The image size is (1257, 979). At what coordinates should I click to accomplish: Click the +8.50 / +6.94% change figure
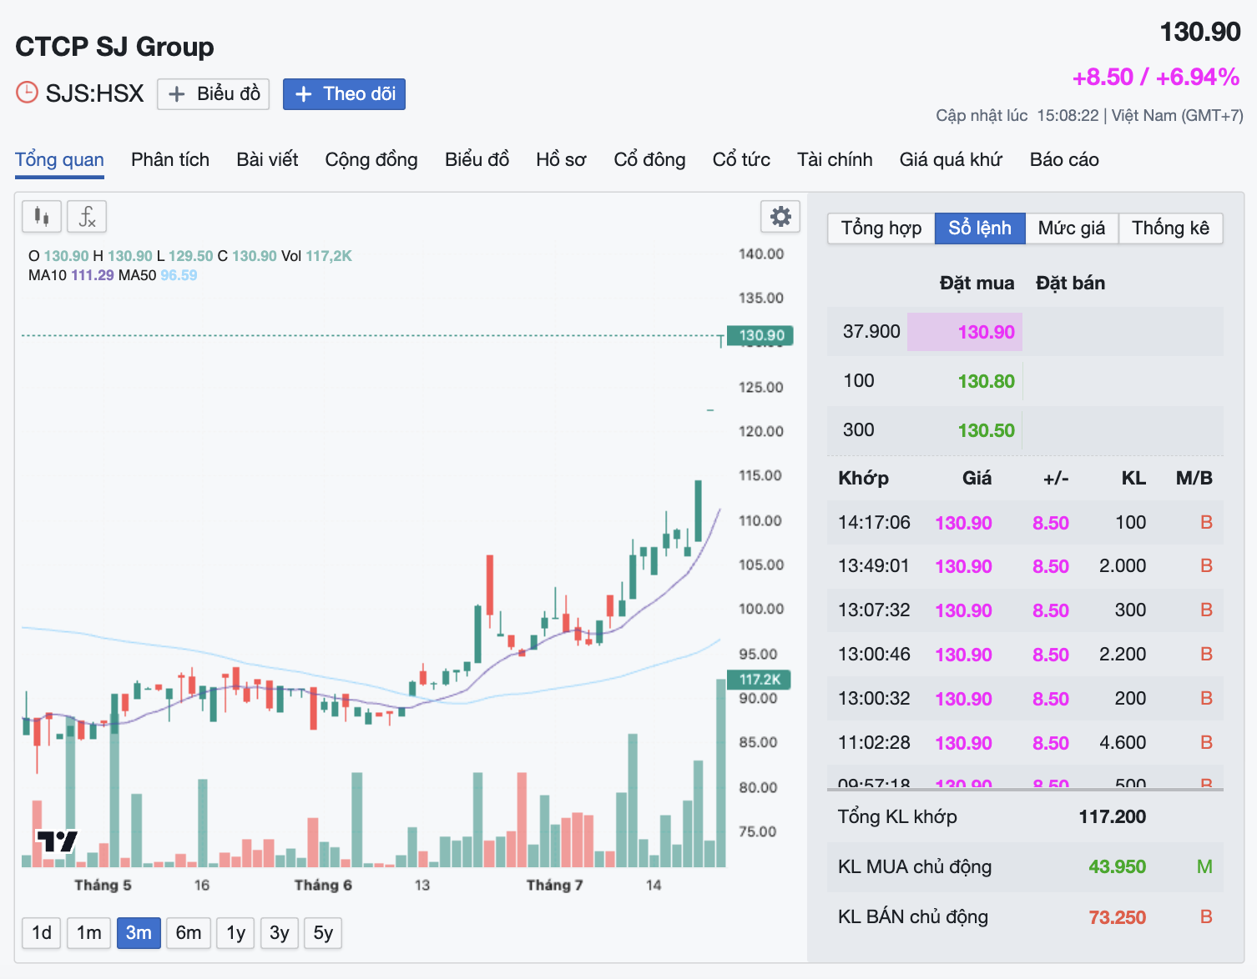[x=1156, y=77]
